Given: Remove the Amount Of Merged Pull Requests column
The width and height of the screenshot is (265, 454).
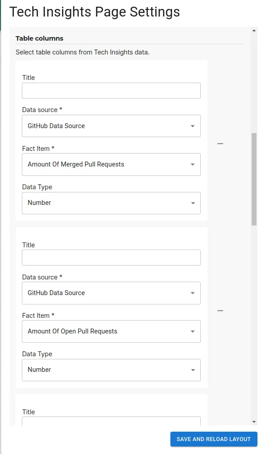Looking at the screenshot, I should click(x=220, y=143).
